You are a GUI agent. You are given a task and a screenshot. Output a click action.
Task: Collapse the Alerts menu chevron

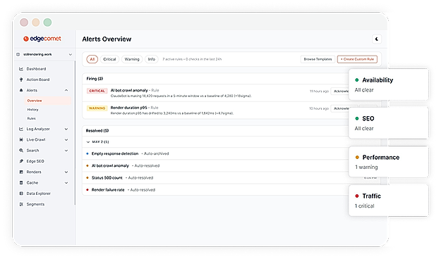(x=66, y=90)
